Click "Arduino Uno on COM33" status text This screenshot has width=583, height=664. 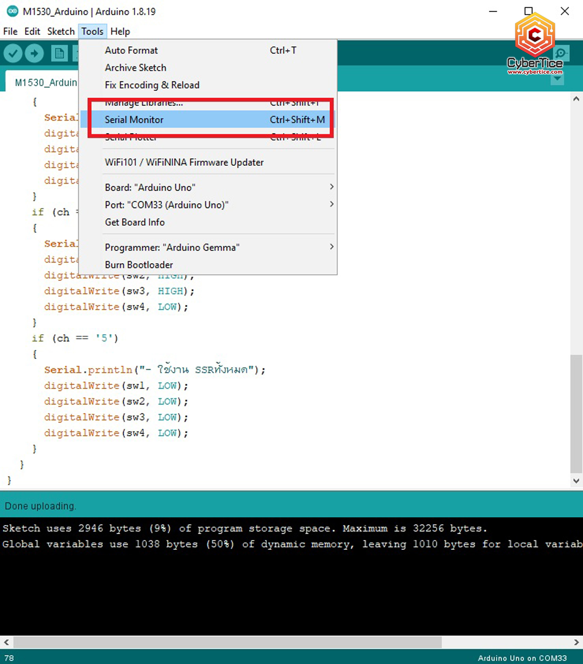click(x=522, y=658)
